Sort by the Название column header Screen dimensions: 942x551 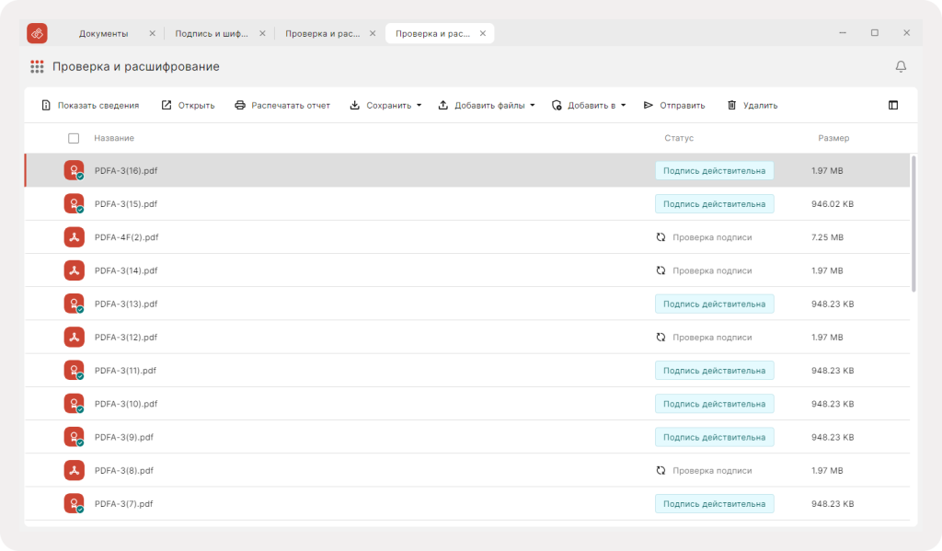(113, 138)
